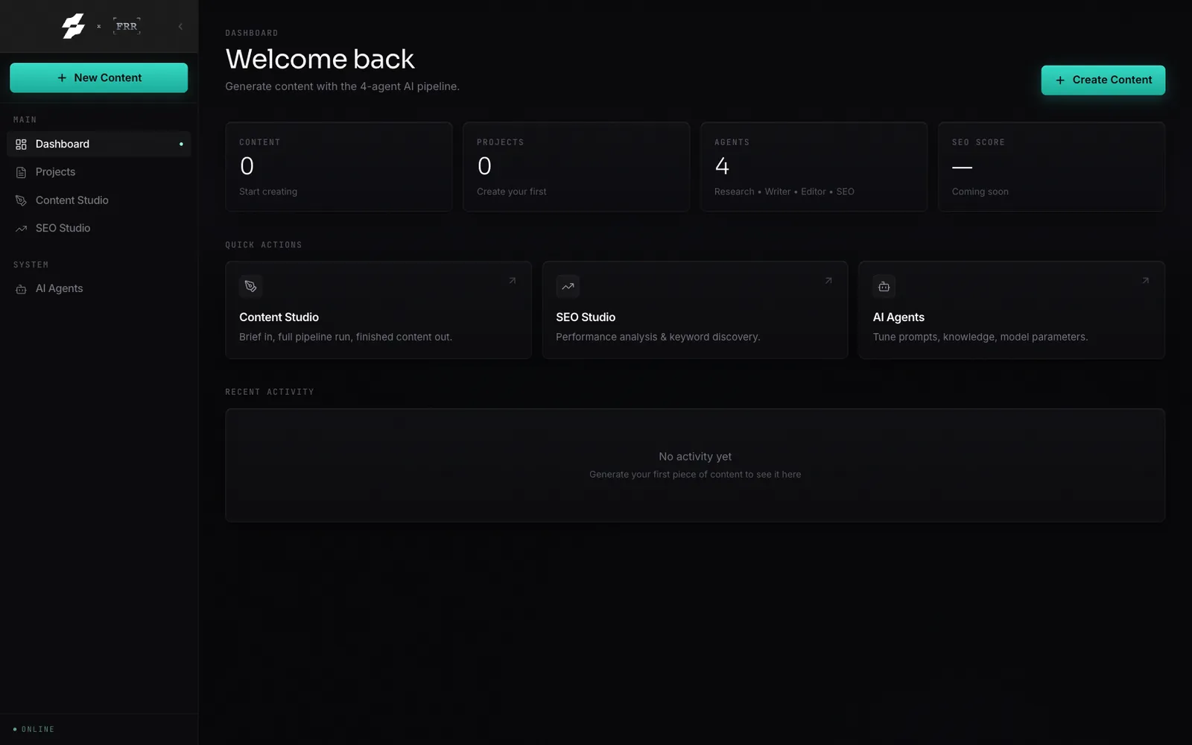This screenshot has height=745, width=1192.
Task: Click the arrow icon on AI Agents card
Action: pos(1145,281)
